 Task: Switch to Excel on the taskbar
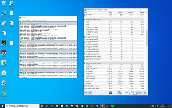point(87,106)
